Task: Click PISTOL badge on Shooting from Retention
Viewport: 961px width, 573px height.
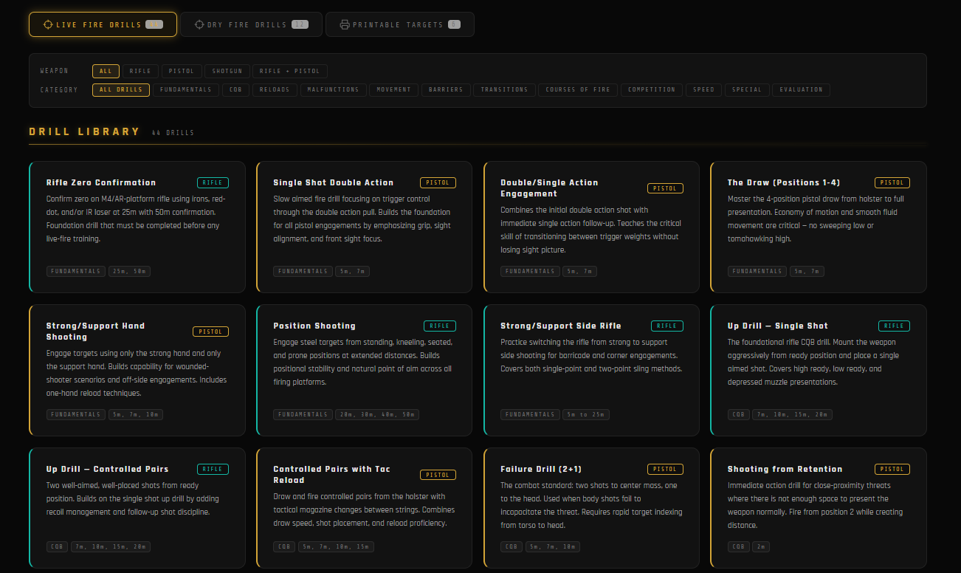Action: 892,469
